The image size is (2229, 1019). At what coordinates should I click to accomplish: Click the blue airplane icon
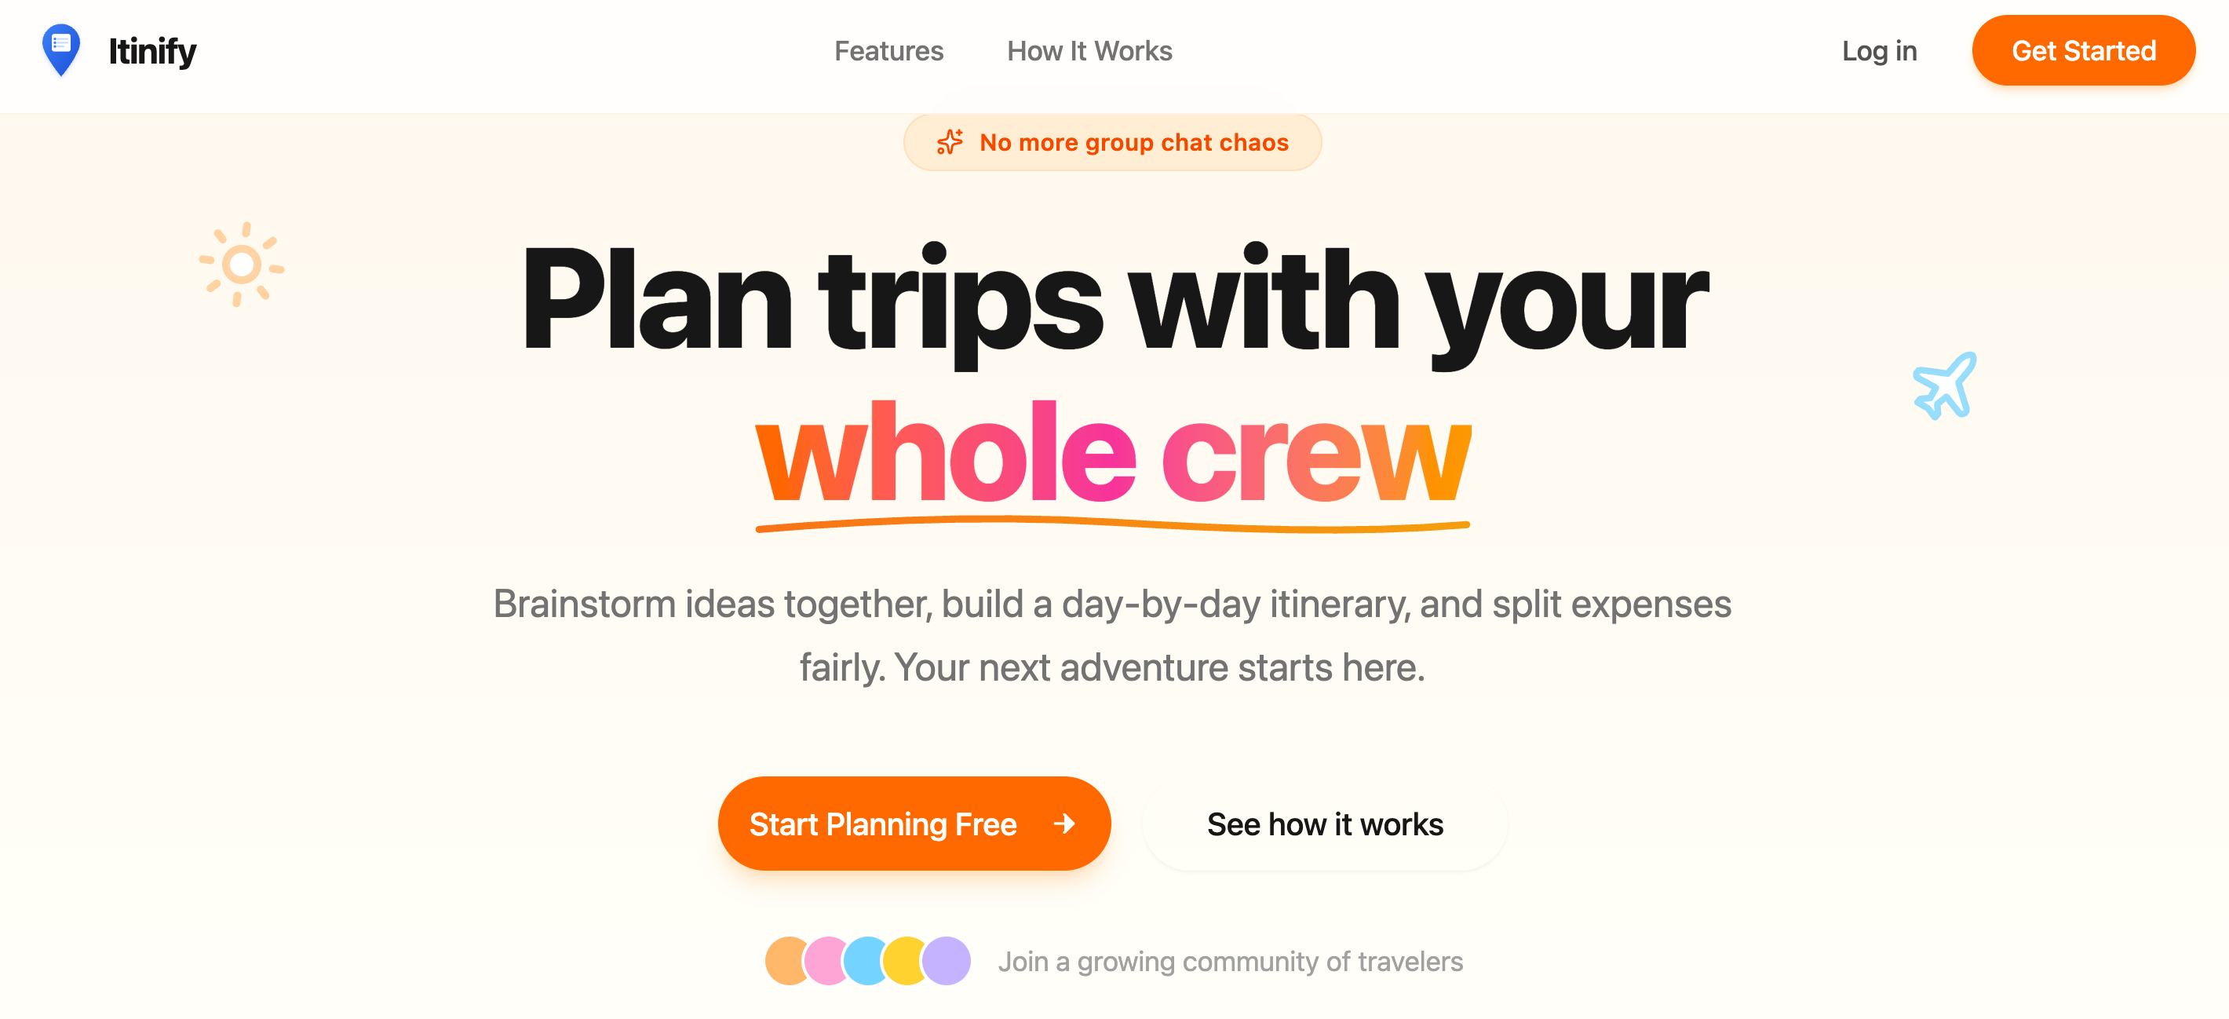(x=1944, y=386)
